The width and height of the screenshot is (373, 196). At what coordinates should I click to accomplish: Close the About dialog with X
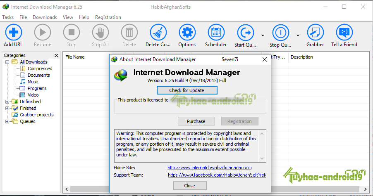point(265,59)
